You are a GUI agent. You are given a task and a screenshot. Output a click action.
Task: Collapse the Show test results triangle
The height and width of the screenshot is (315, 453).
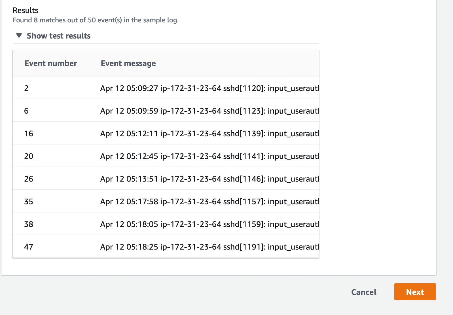19,36
